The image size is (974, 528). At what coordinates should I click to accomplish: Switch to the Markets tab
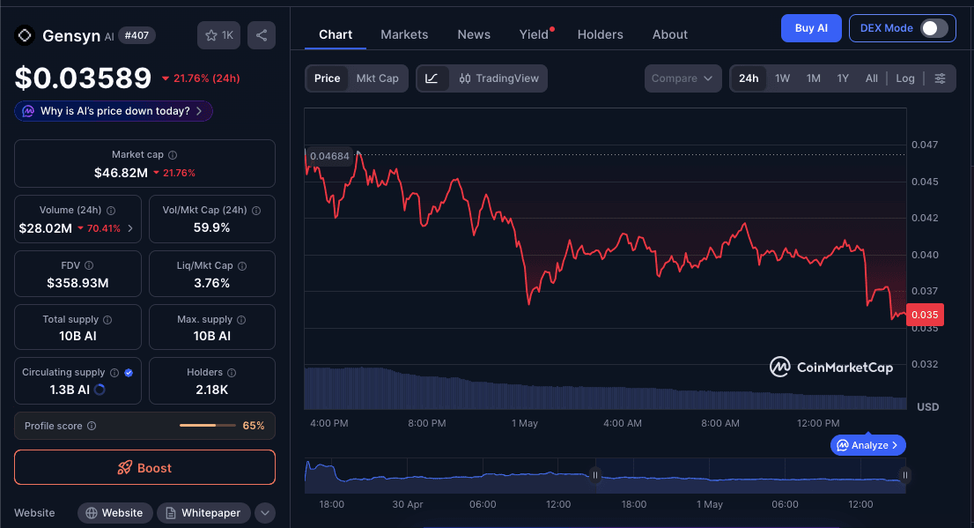coord(404,35)
